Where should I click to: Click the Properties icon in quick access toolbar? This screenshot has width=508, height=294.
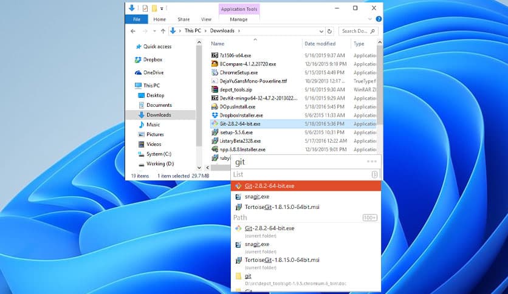(x=145, y=8)
